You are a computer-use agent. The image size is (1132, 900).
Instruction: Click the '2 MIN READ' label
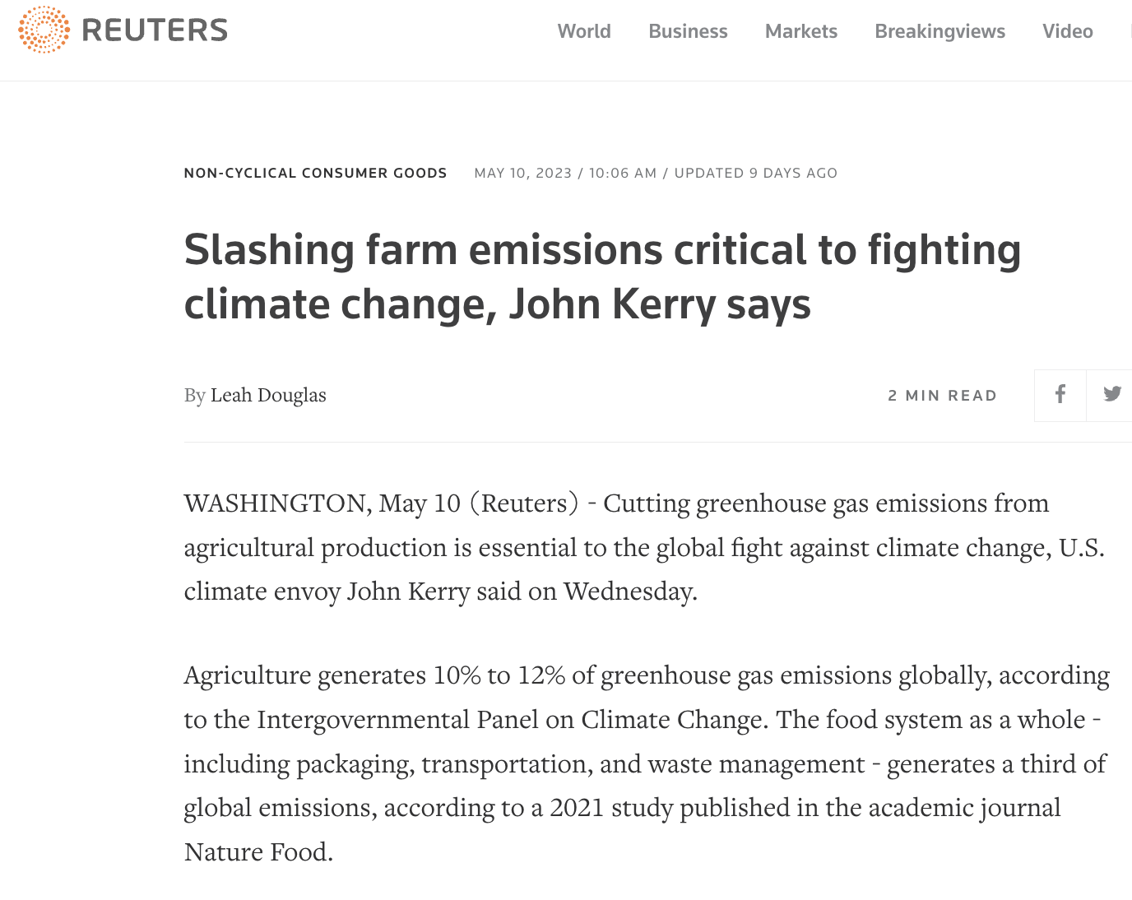pos(942,396)
